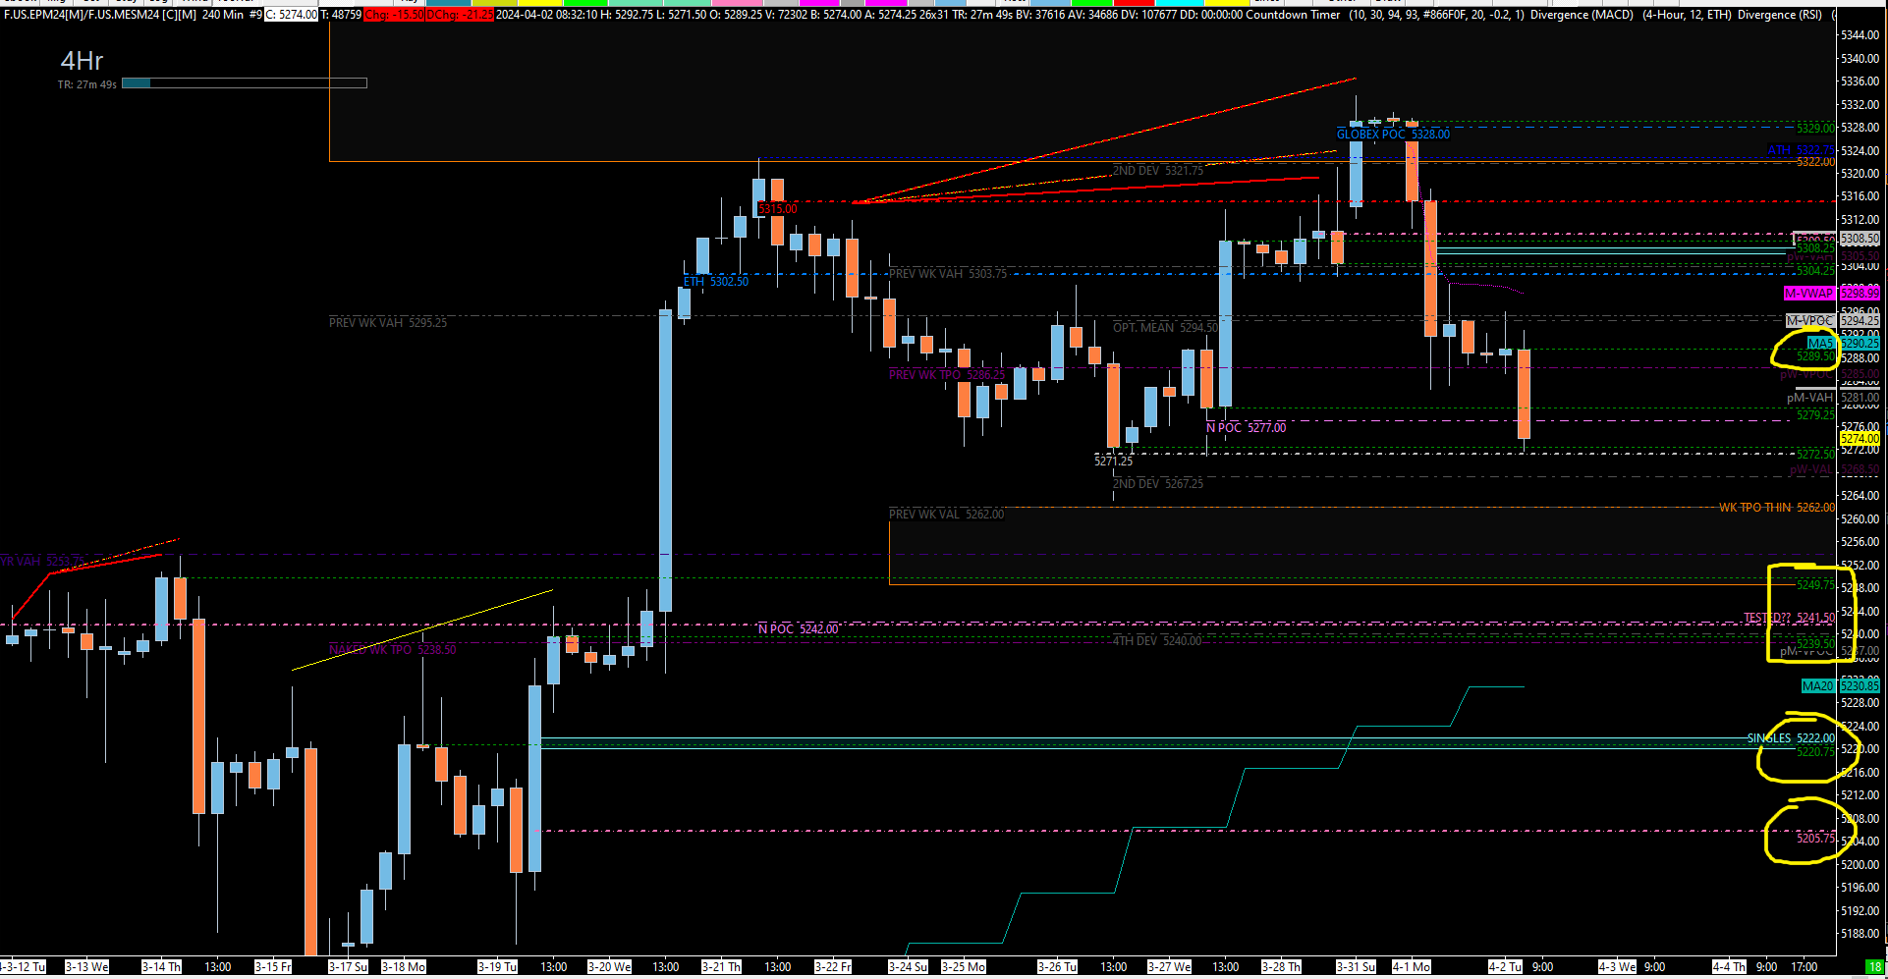Jump to the 3-19 Tu date marker
The width and height of the screenshot is (1888, 979).
[x=497, y=967]
